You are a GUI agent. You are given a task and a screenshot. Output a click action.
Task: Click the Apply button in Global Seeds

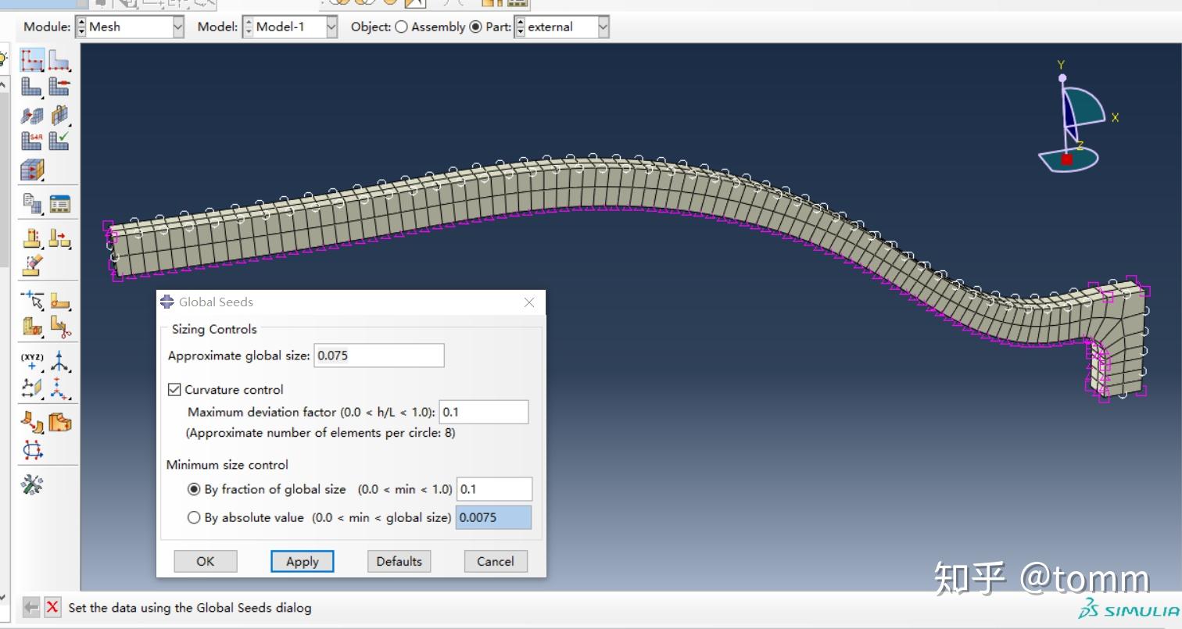tap(302, 561)
